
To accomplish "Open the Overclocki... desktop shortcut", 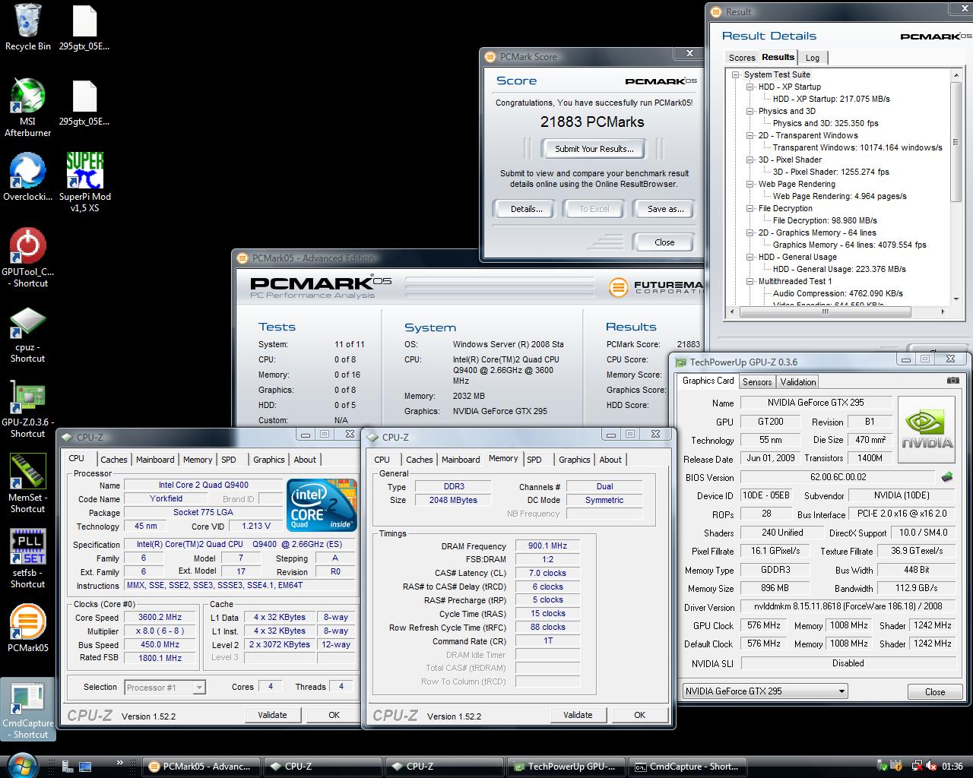I will point(28,178).
